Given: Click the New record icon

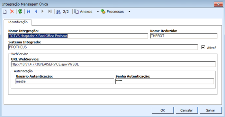Looking at the screenshot, I should click(x=5, y=12).
